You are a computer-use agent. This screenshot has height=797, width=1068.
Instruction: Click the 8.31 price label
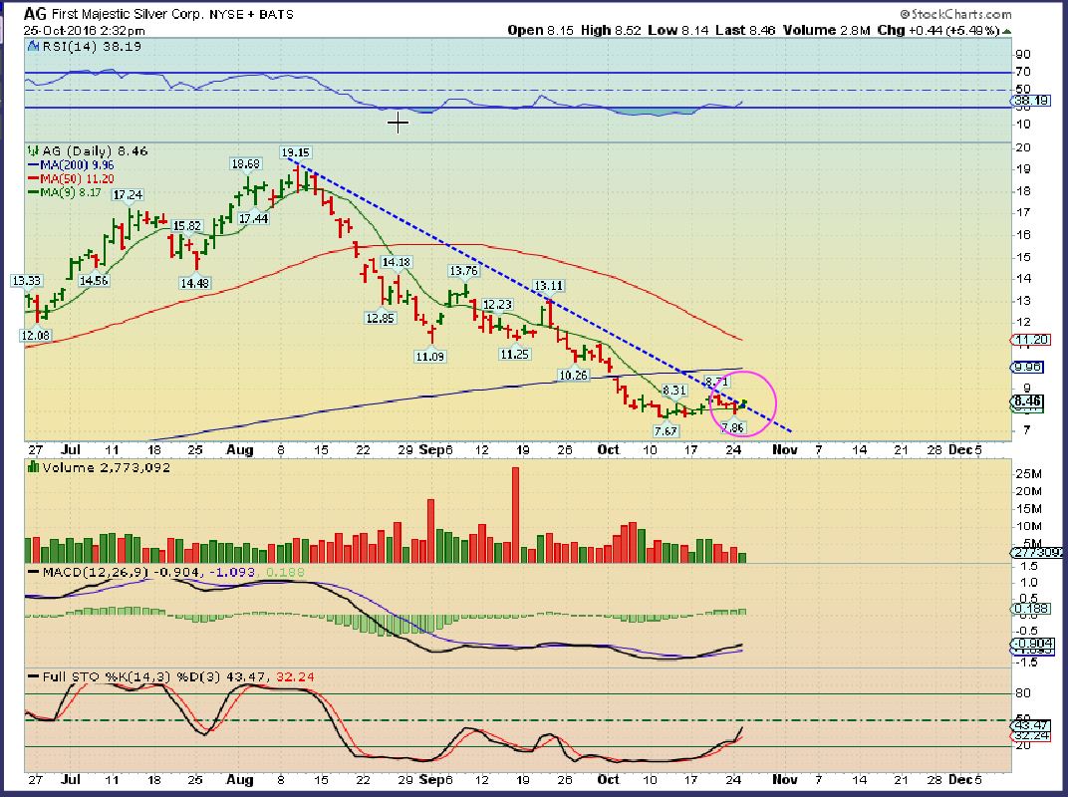674,391
